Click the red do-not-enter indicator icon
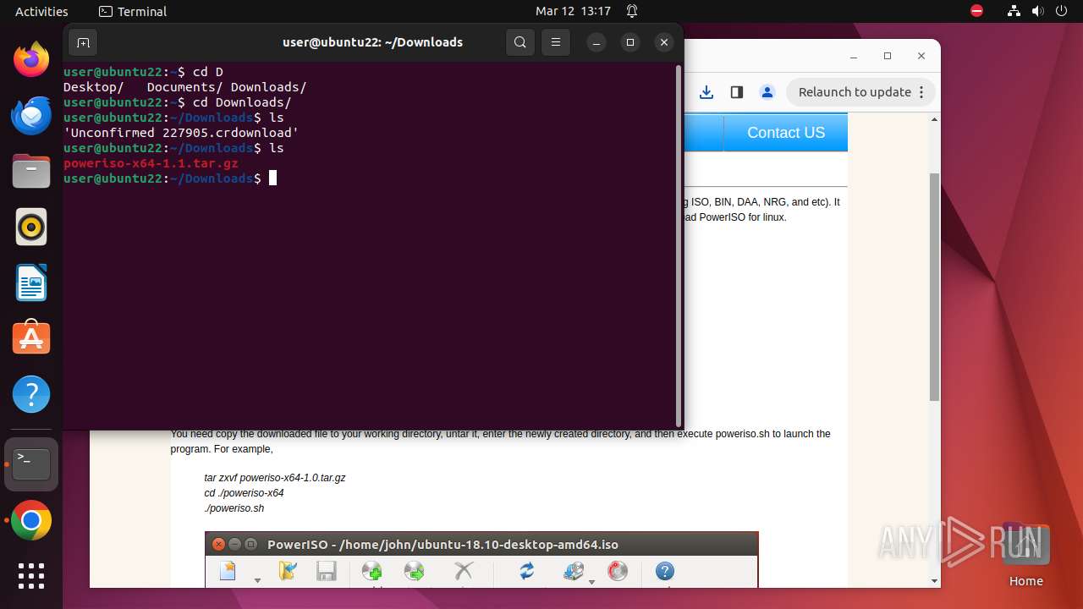1083x609 pixels. (x=977, y=11)
